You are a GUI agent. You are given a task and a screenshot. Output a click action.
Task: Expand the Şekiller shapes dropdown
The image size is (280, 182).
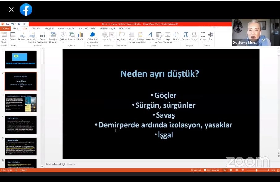(63, 42)
